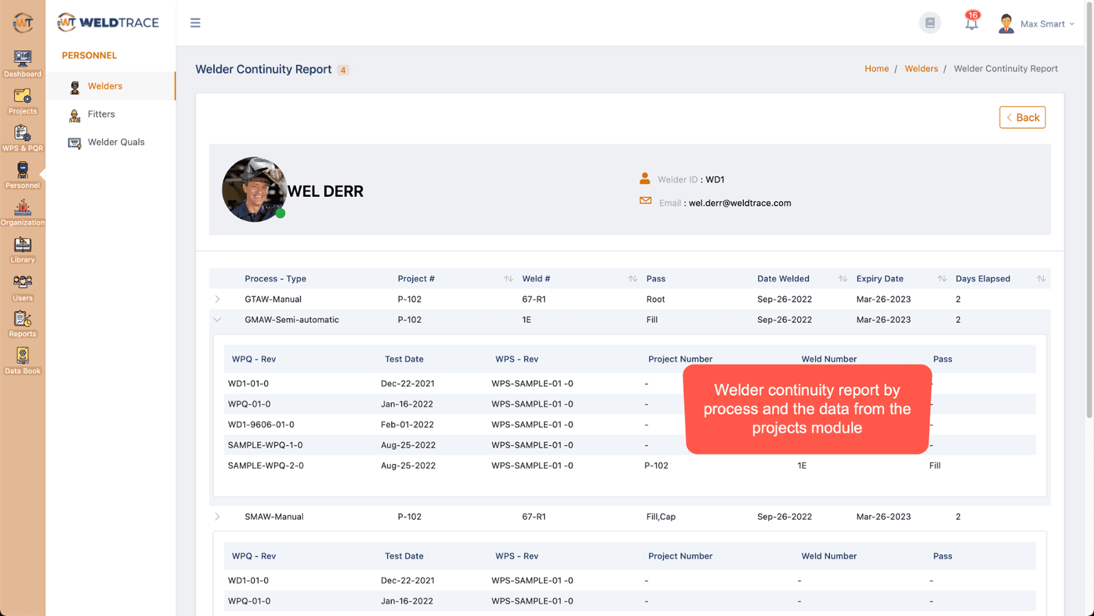1094x616 pixels.
Task: Expand the GTAW-Manual row
Action: pos(217,299)
